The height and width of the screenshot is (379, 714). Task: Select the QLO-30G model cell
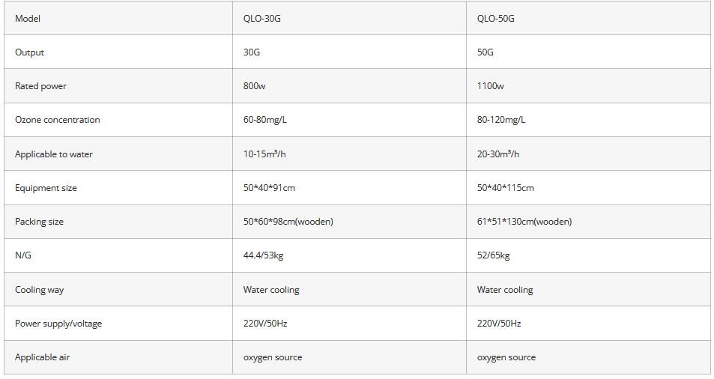[x=262, y=18]
